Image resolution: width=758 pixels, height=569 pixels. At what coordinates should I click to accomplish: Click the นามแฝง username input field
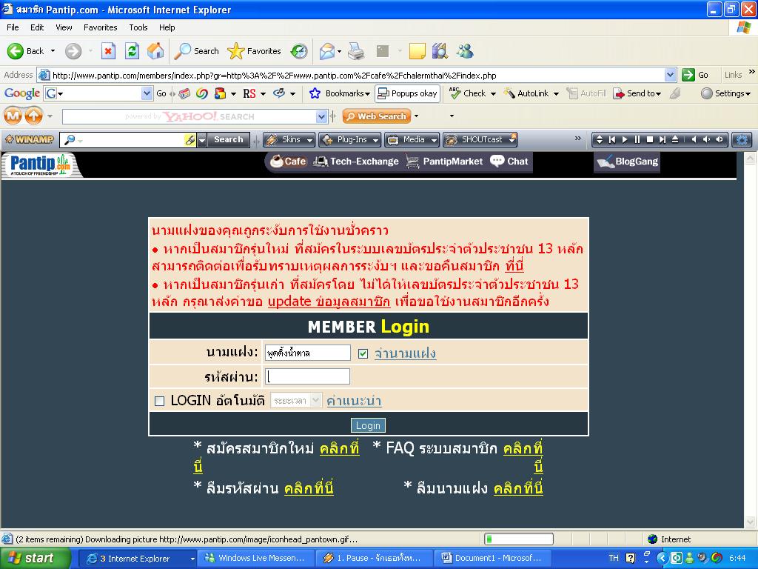coord(307,353)
